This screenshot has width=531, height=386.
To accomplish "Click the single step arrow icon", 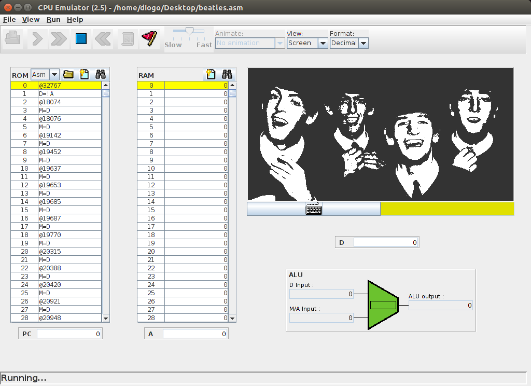I will (37, 38).
